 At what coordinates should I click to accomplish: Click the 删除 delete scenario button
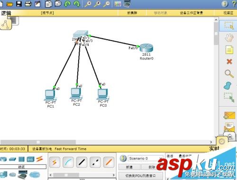click(152, 167)
